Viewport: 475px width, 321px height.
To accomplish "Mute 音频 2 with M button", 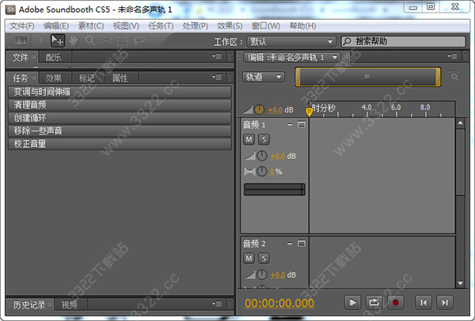I will [249, 259].
